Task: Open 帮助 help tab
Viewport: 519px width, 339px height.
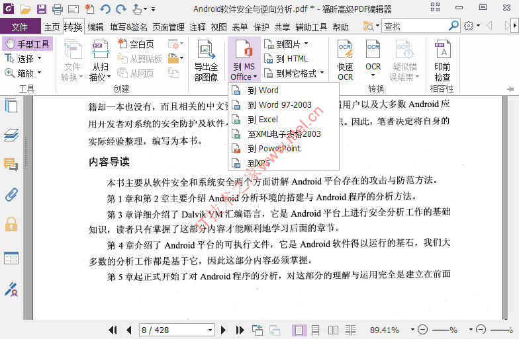Action: [x=340, y=26]
